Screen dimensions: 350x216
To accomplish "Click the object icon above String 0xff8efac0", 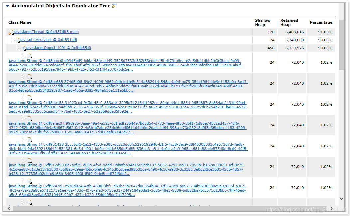I will click(30, 119).
